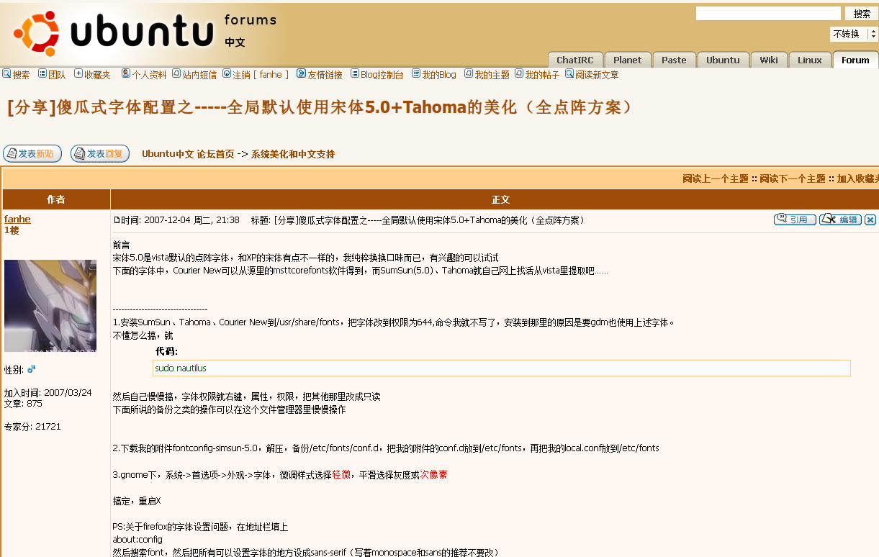The width and height of the screenshot is (879, 557).
Task: Click the search magnifier icon in navigation bar
Action: [6, 73]
